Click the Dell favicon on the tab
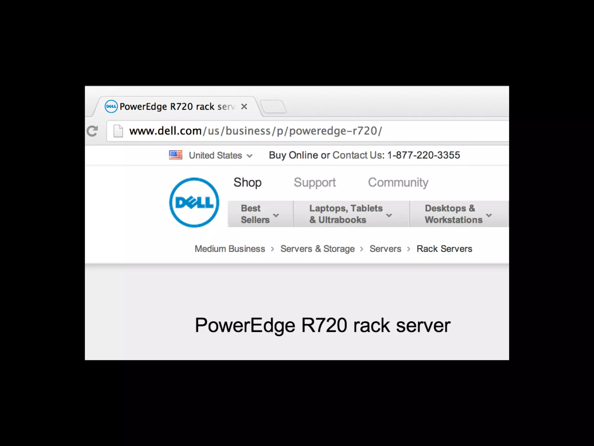The image size is (594, 446). coord(111,106)
